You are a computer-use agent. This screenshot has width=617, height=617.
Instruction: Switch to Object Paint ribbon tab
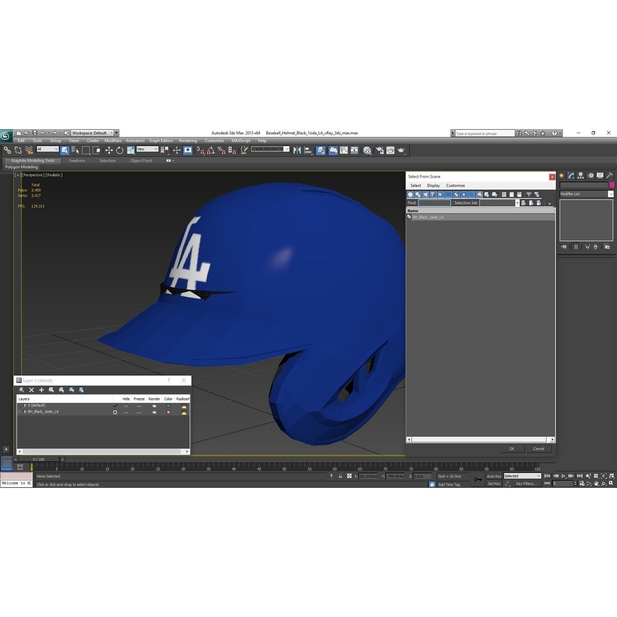[x=141, y=161]
